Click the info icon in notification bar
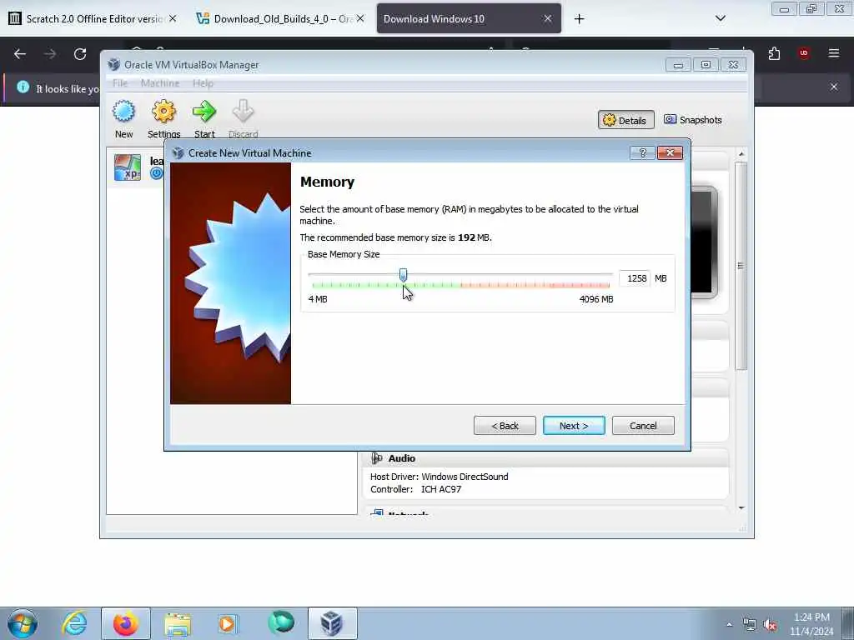Screen dimensions: 854x640 (x=23, y=87)
